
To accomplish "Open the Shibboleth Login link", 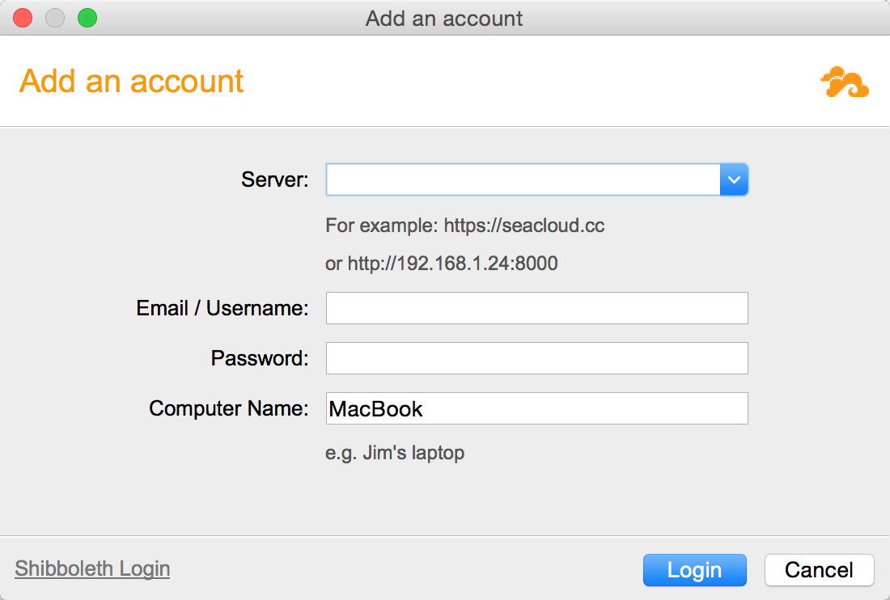I will pos(92,568).
